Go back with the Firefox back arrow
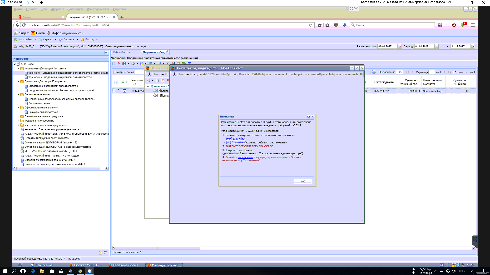490x275 pixels. coord(17,25)
